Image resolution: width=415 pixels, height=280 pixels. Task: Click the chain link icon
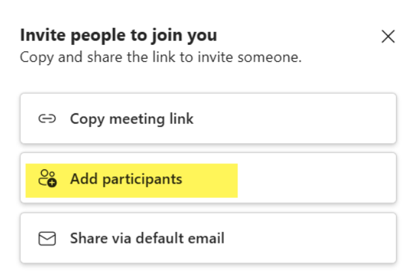pos(46,119)
